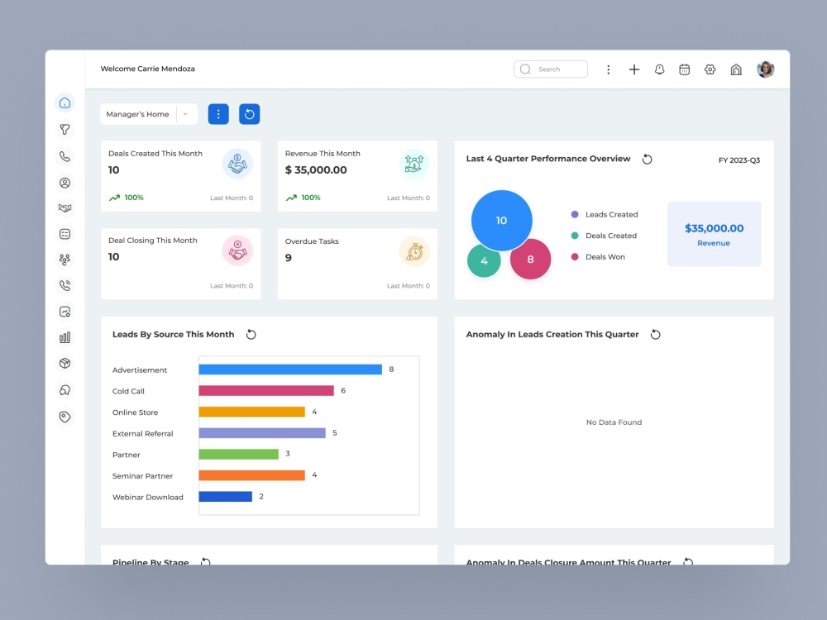Open the handshake deals icon in sidebar
Screen dimensions: 827x620
pos(65,208)
